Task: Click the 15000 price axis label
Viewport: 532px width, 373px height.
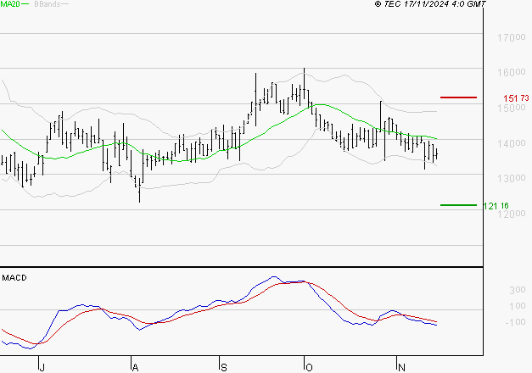Action: 512,108
